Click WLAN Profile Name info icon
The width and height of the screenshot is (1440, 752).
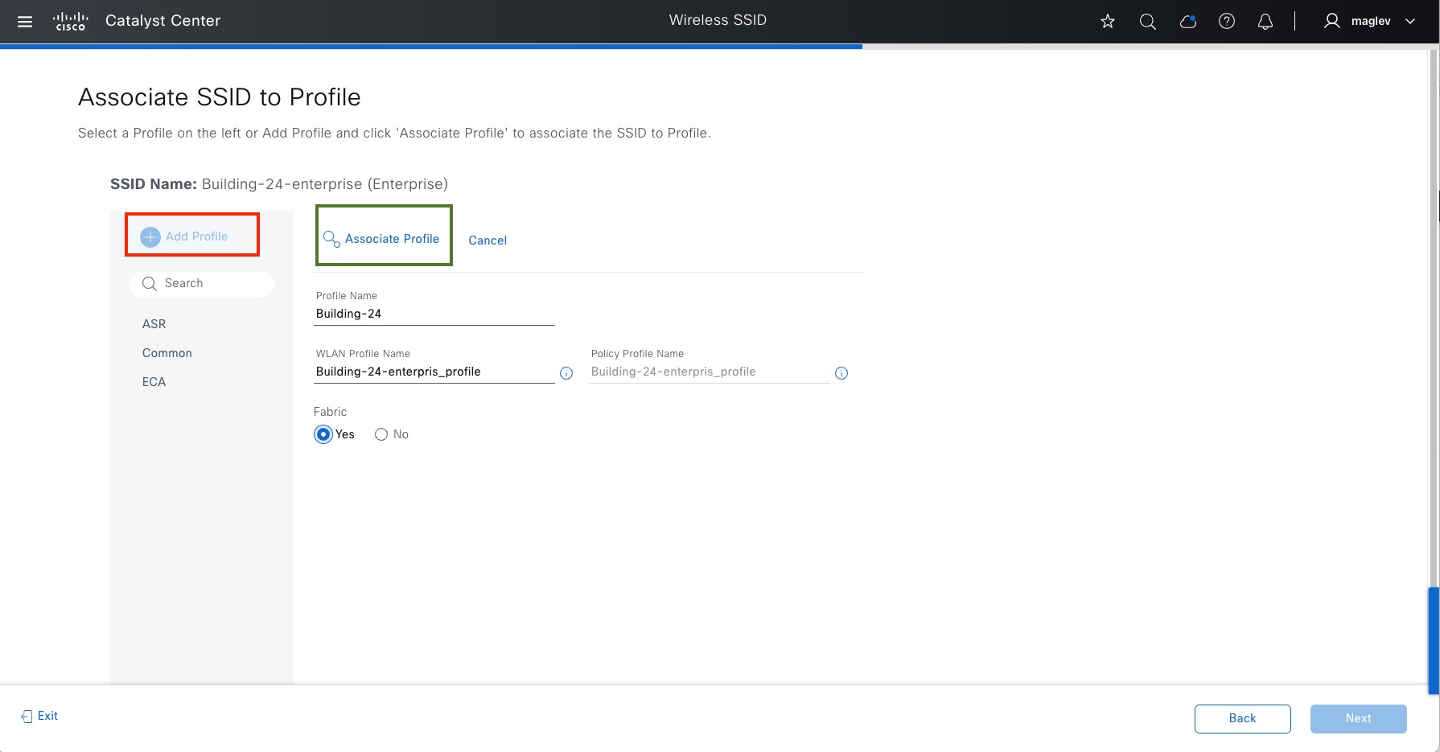pyautogui.click(x=566, y=373)
